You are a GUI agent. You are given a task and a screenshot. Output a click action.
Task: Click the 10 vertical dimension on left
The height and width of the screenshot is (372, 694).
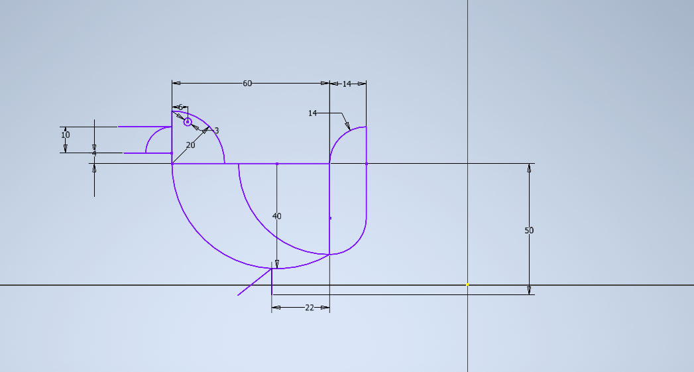65,135
